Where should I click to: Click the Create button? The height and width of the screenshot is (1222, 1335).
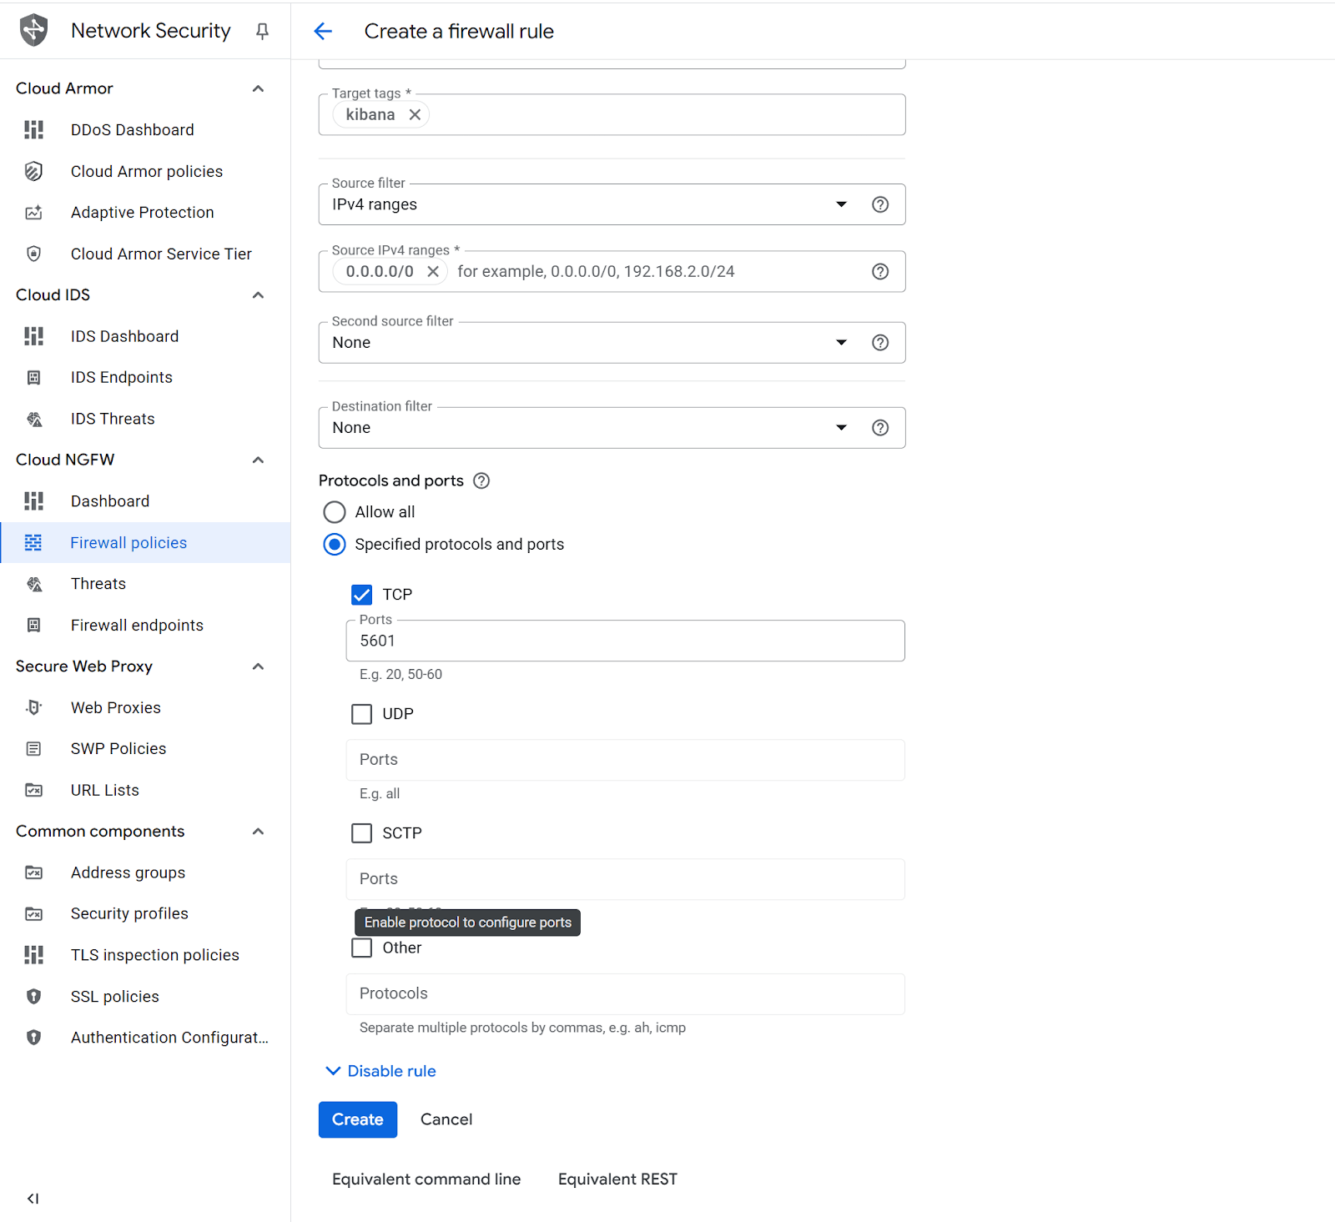point(357,1119)
